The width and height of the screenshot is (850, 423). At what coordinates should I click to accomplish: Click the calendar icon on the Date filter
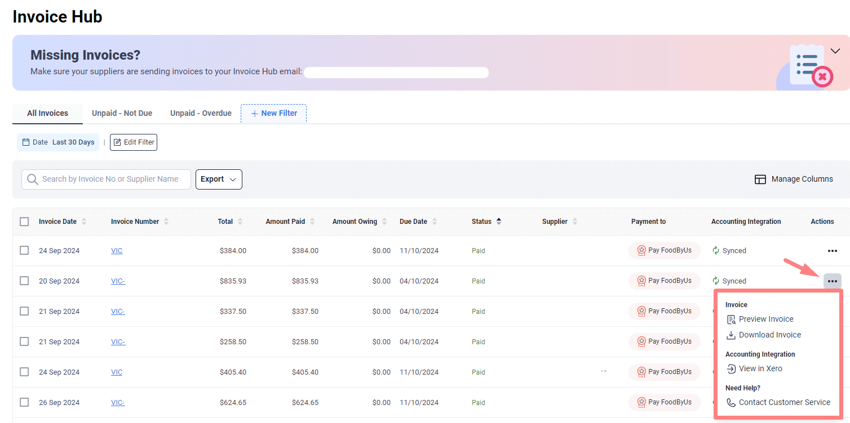point(25,142)
